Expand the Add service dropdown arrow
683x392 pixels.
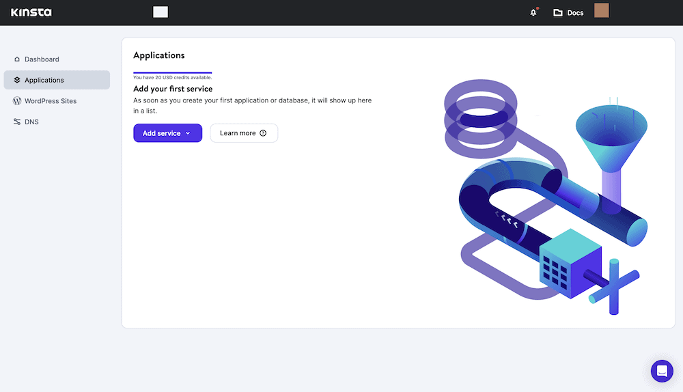188,133
